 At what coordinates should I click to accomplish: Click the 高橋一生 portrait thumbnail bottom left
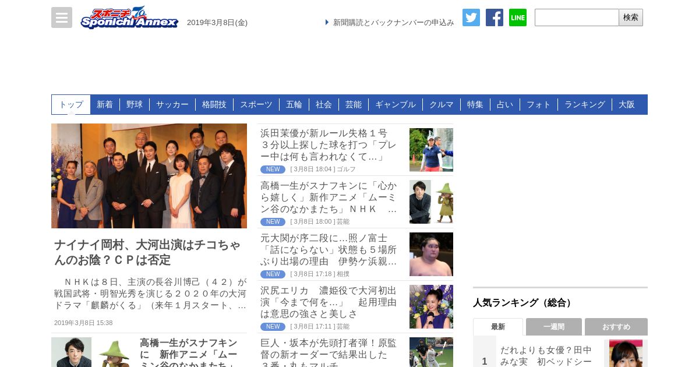pyautogui.click(x=71, y=352)
